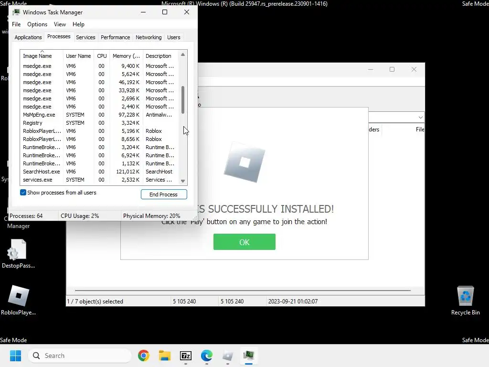Switch to the Services tab
Screen dimensions: 489x367
pos(85,37)
